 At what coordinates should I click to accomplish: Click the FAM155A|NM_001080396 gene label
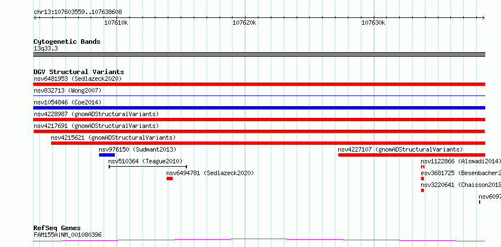click(68, 235)
